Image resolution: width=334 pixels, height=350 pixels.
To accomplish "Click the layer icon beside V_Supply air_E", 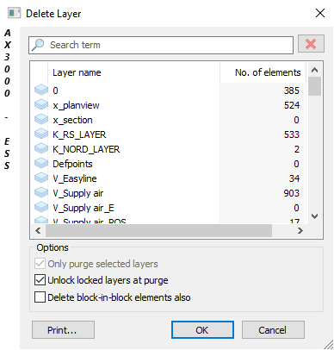I will (41, 207).
